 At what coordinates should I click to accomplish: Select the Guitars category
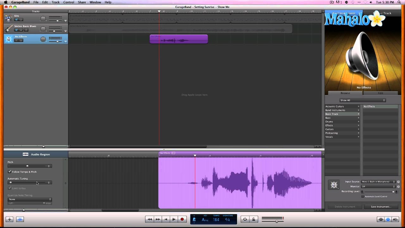coord(342,129)
